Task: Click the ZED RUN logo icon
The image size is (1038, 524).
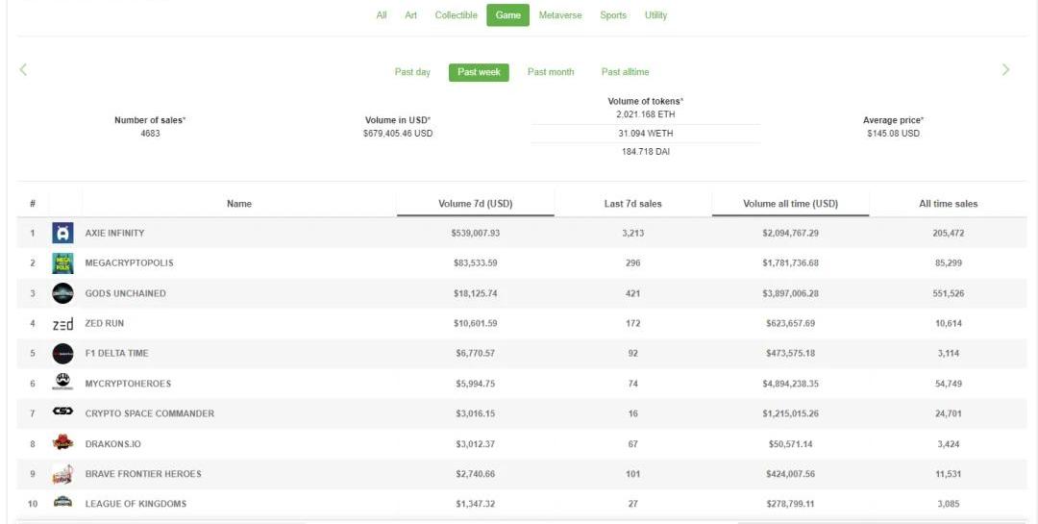Action: [62, 324]
